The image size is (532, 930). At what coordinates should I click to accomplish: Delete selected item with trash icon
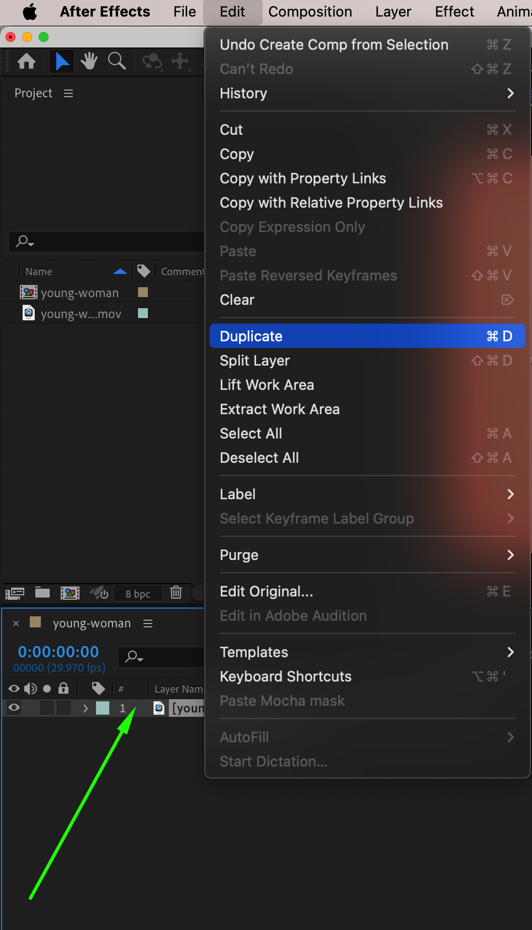tap(176, 593)
